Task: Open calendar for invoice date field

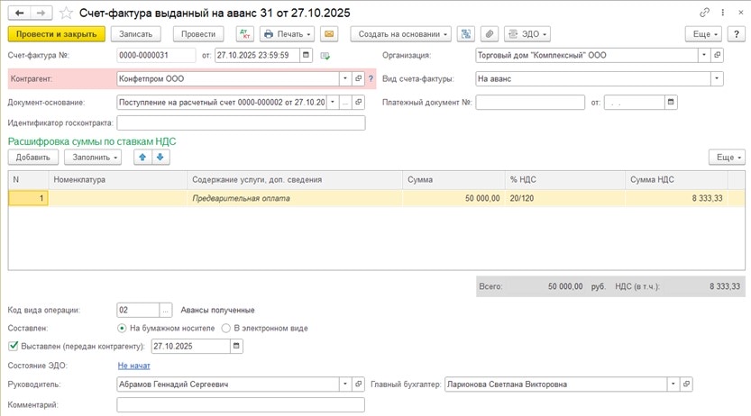Action: click(307, 55)
